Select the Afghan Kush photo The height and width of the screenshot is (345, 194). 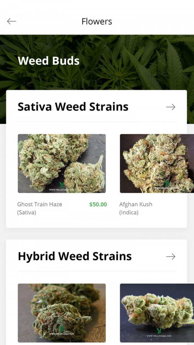pos(157,164)
